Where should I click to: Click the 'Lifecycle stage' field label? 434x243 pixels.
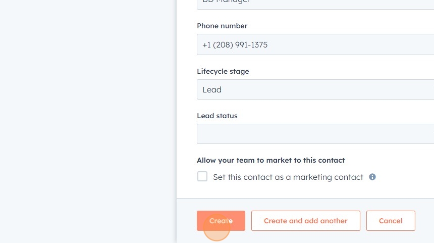[223, 71]
